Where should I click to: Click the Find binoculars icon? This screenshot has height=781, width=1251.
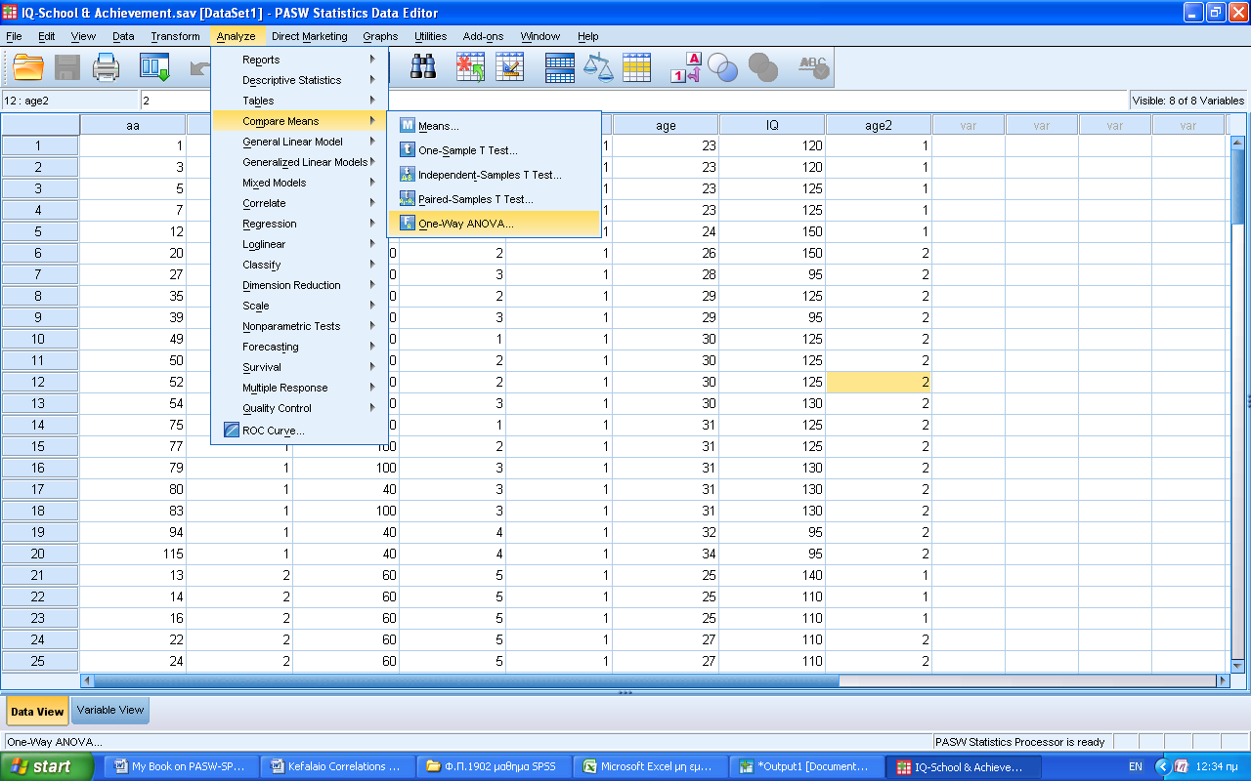click(x=423, y=66)
